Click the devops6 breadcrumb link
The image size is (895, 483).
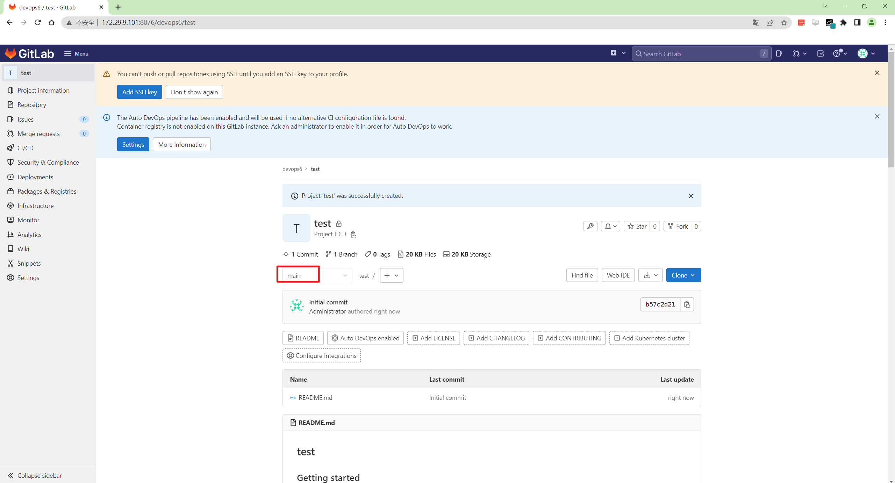[292, 169]
